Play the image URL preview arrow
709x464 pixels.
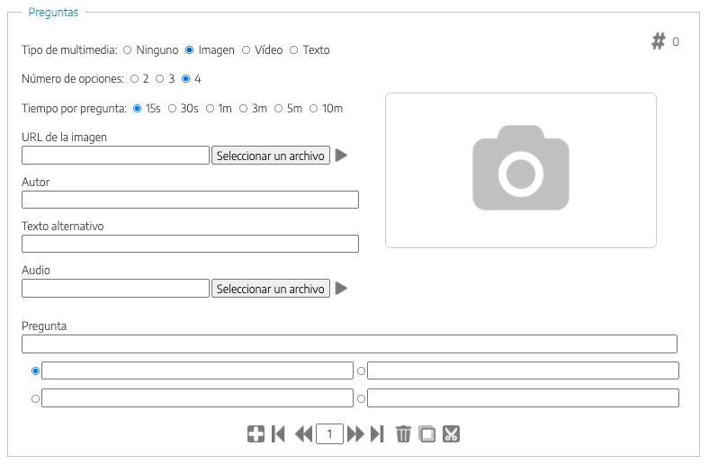[x=341, y=156]
